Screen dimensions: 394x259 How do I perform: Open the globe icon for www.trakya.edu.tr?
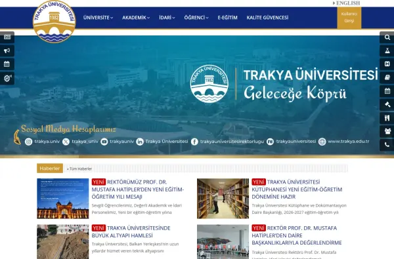pyautogui.click(x=322, y=142)
